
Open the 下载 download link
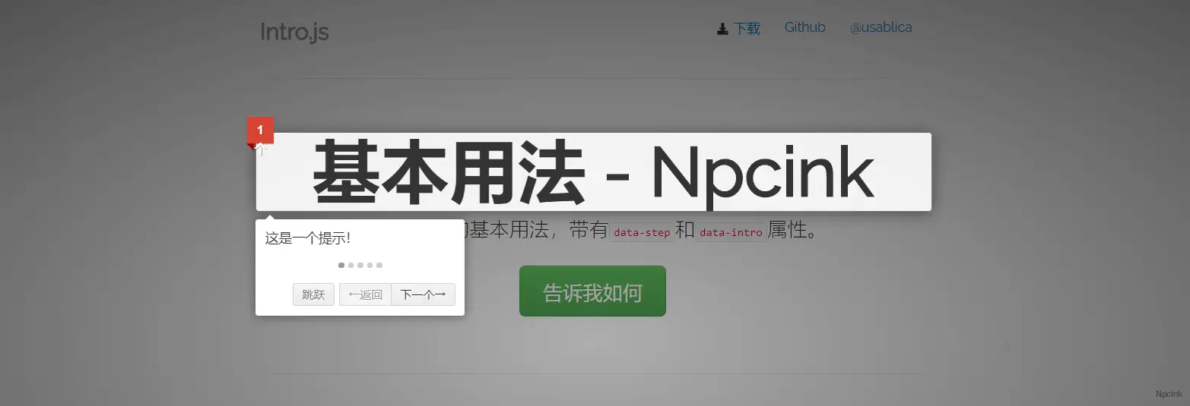click(747, 29)
